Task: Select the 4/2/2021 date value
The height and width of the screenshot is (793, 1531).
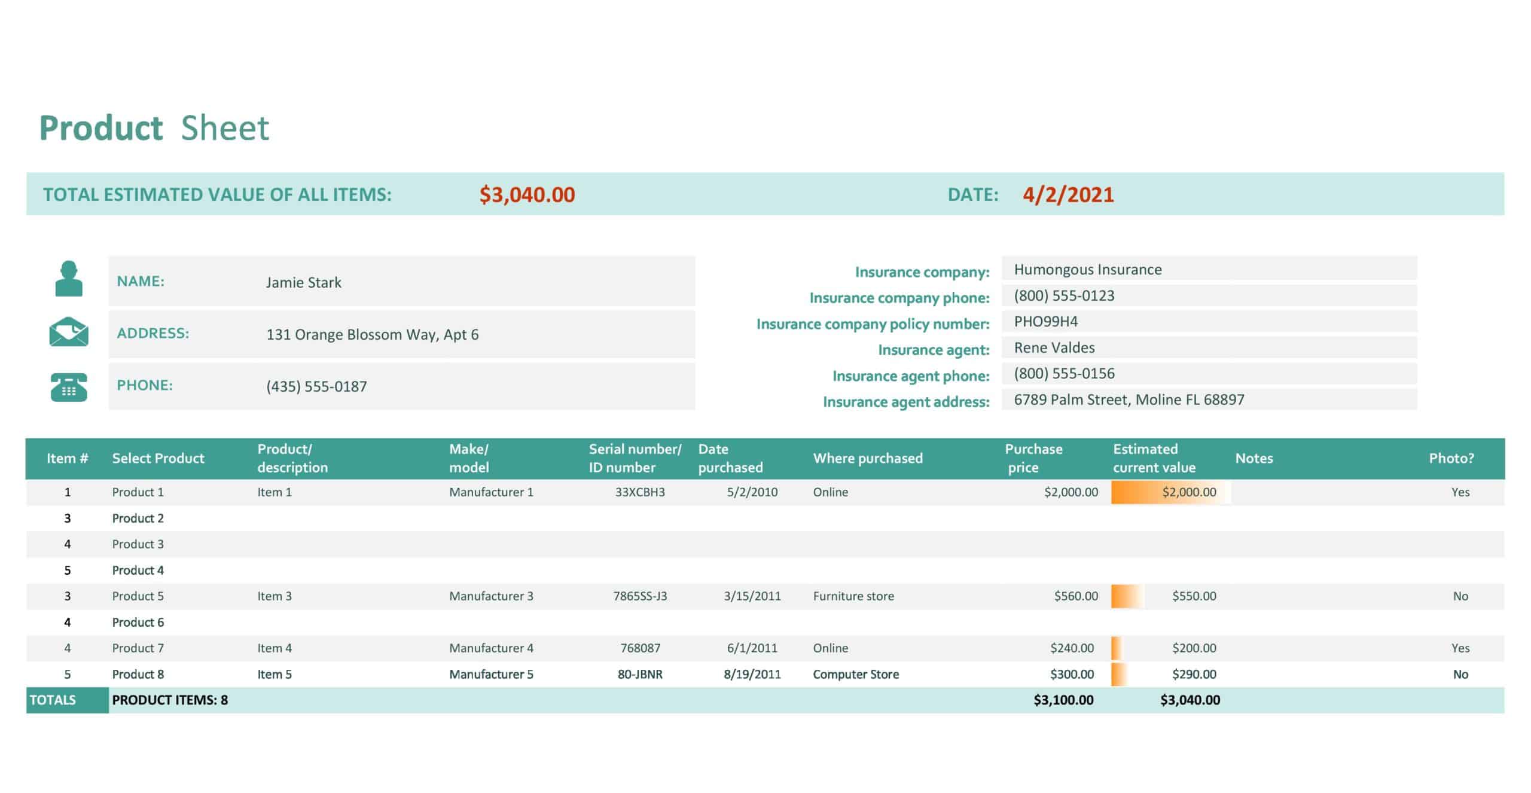Action: click(x=1068, y=194)
